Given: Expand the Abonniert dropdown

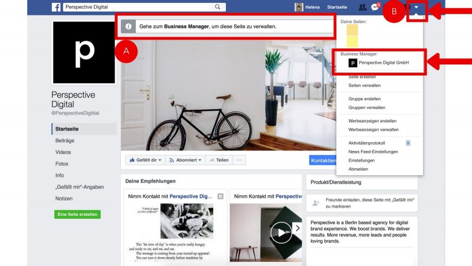Looking at the screenshot, I should tap(200, 160).
